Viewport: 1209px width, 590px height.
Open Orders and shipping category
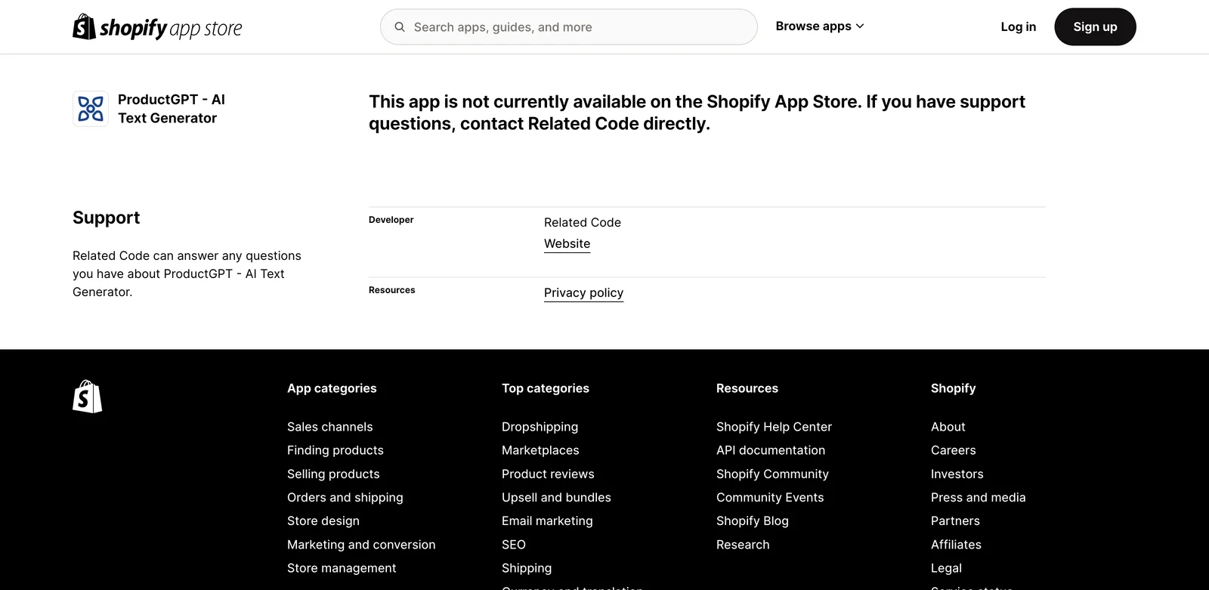pyautogui.click(x=345, y=498)
